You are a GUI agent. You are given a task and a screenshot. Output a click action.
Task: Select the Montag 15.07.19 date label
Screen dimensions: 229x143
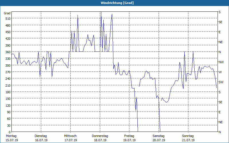point(12,138)
